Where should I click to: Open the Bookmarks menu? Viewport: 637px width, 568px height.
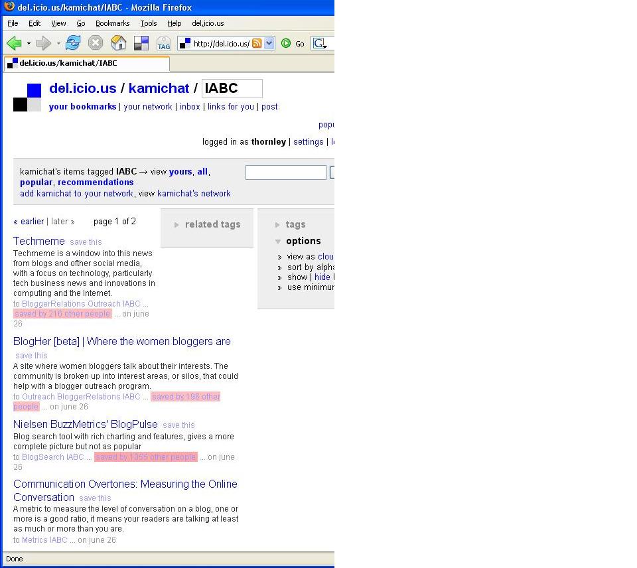(113, 23)
